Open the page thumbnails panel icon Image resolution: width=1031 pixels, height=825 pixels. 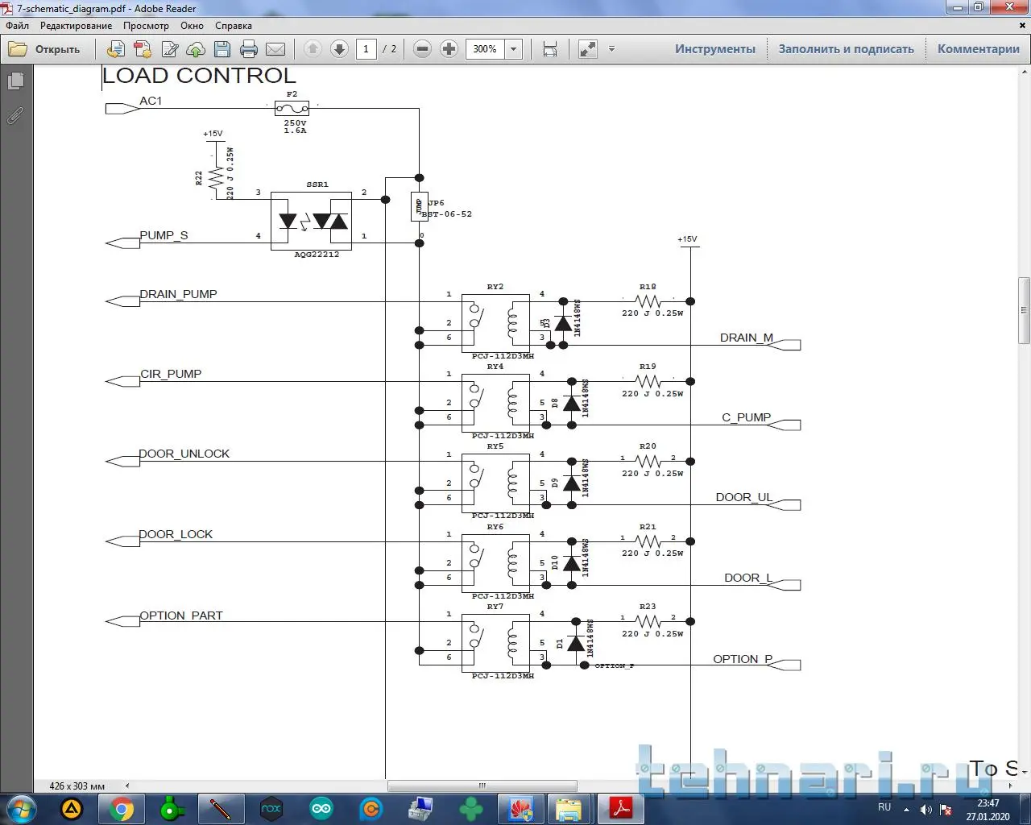coord(15,81)
